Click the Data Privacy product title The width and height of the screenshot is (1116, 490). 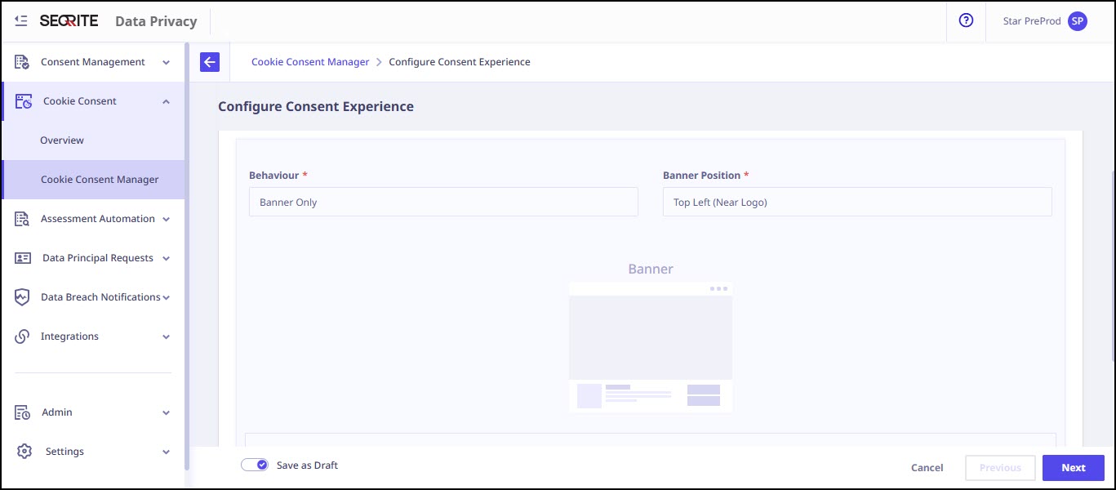pos(156,21)
